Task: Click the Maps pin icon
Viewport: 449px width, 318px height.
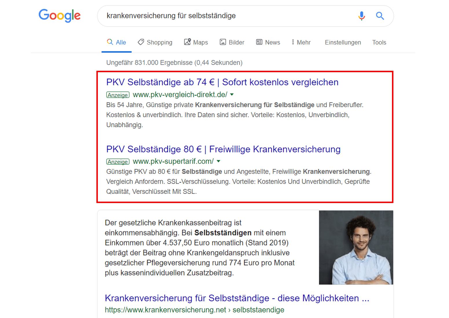Action: coord(188,42)
